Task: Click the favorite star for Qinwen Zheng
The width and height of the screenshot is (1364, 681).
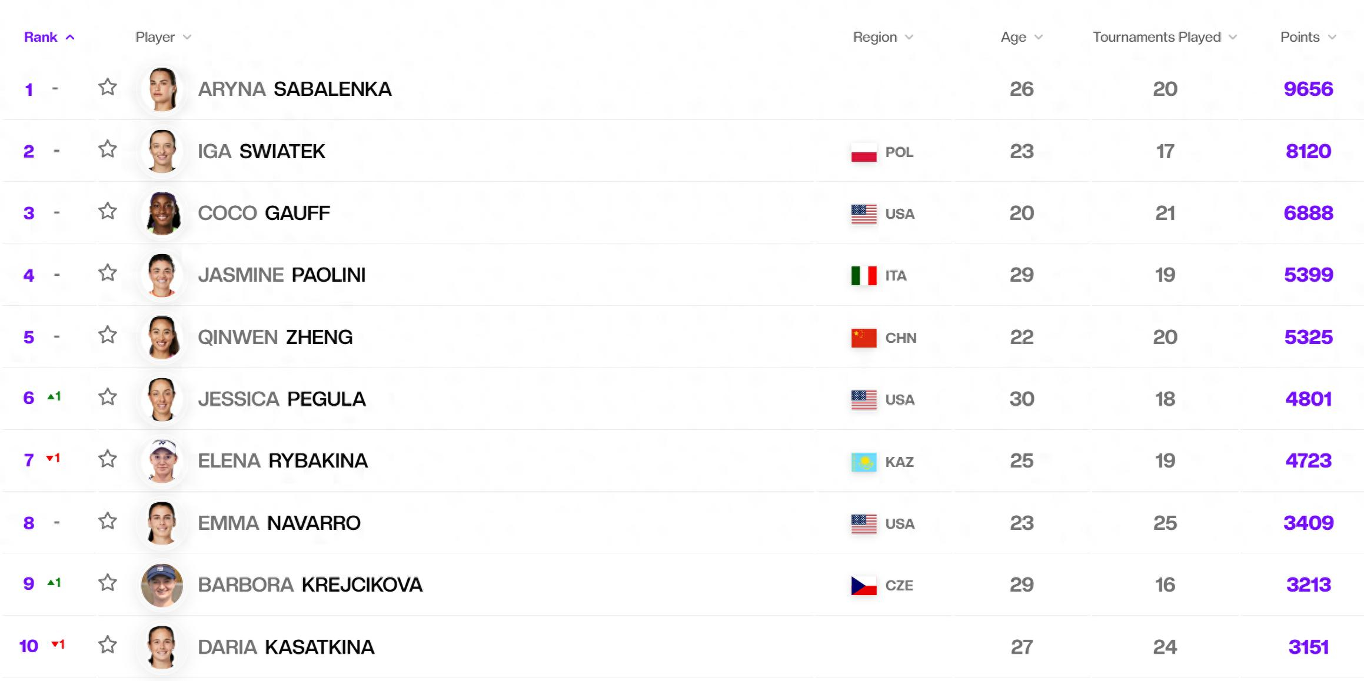Action: coord(107,335)
